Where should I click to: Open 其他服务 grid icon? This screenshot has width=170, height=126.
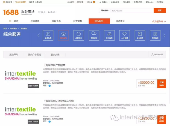point(155,35)
